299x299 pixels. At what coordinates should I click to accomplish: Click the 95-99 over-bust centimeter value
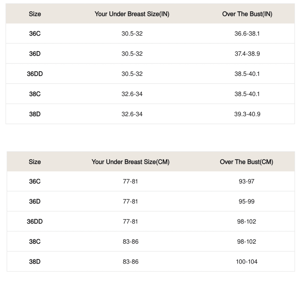[246, 202]
